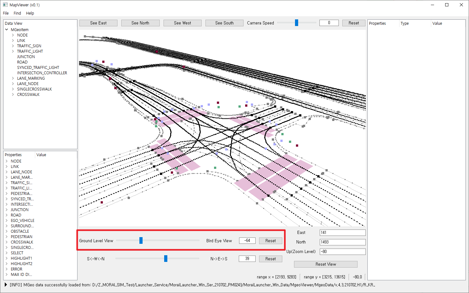Click the Camera Speed slider handle
This screenshot has width=469, height=293.
[x=297, y=23]
